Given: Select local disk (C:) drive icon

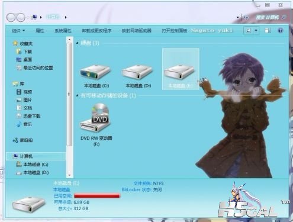Looking at the screenshot, I should click(x=95, y=72).
